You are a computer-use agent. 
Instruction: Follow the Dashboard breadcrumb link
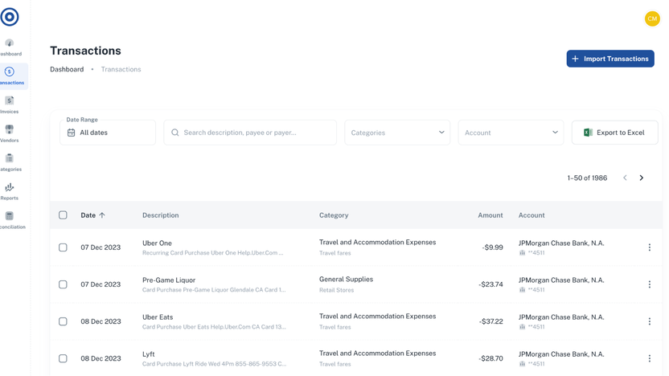pyautogui.click(x=67, y=69)
